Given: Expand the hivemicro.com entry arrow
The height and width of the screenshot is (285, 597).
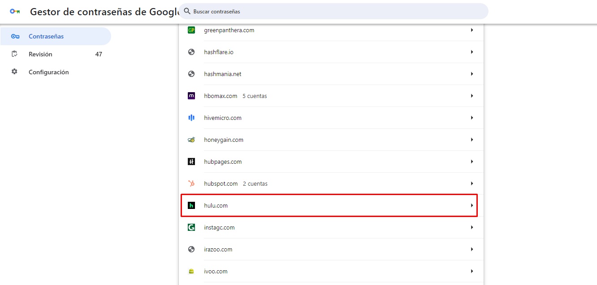Looking at the screenshot, I should 472,118.
